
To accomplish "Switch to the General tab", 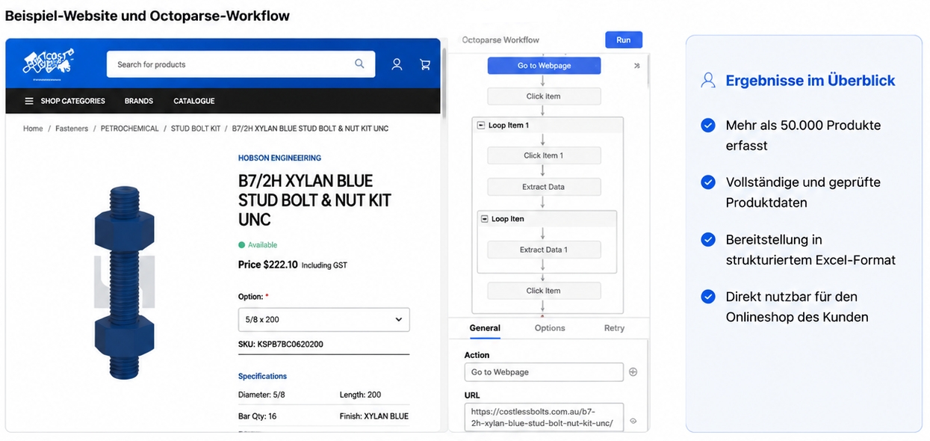I will point(485,328).
